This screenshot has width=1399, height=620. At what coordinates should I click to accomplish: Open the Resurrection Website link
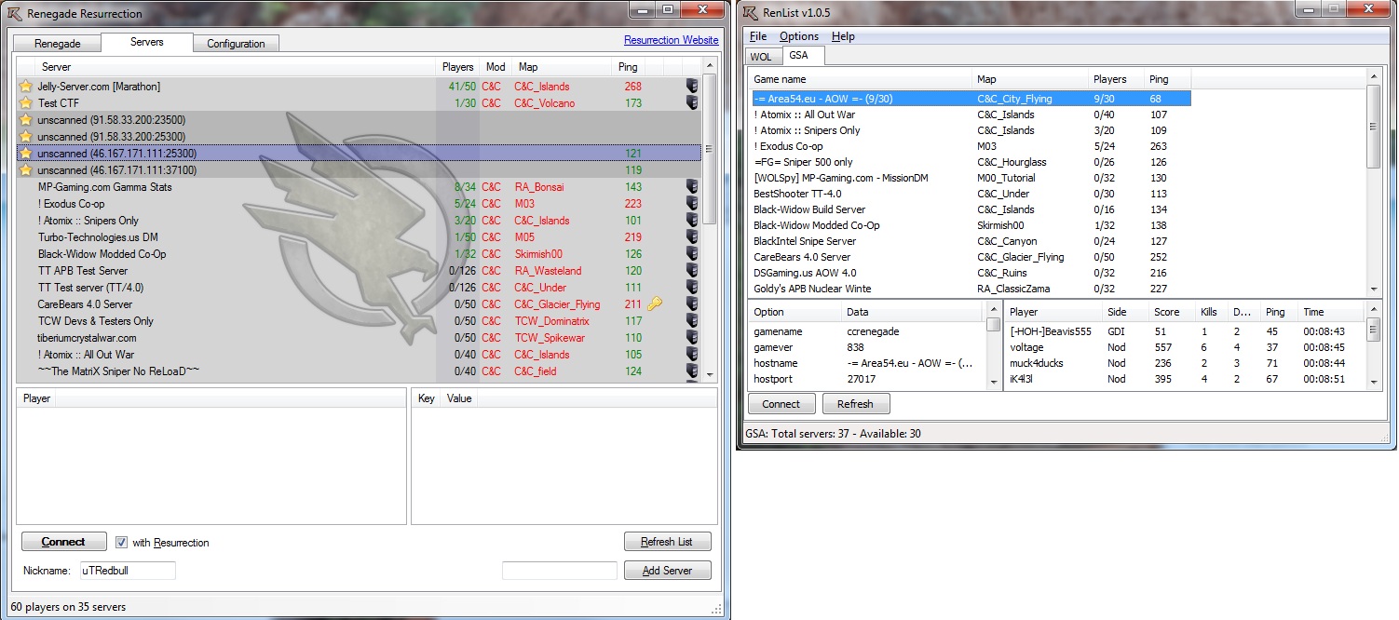(671, 40)
